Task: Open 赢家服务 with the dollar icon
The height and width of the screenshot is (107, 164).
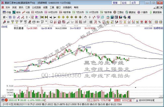Action: click(155, 12)
